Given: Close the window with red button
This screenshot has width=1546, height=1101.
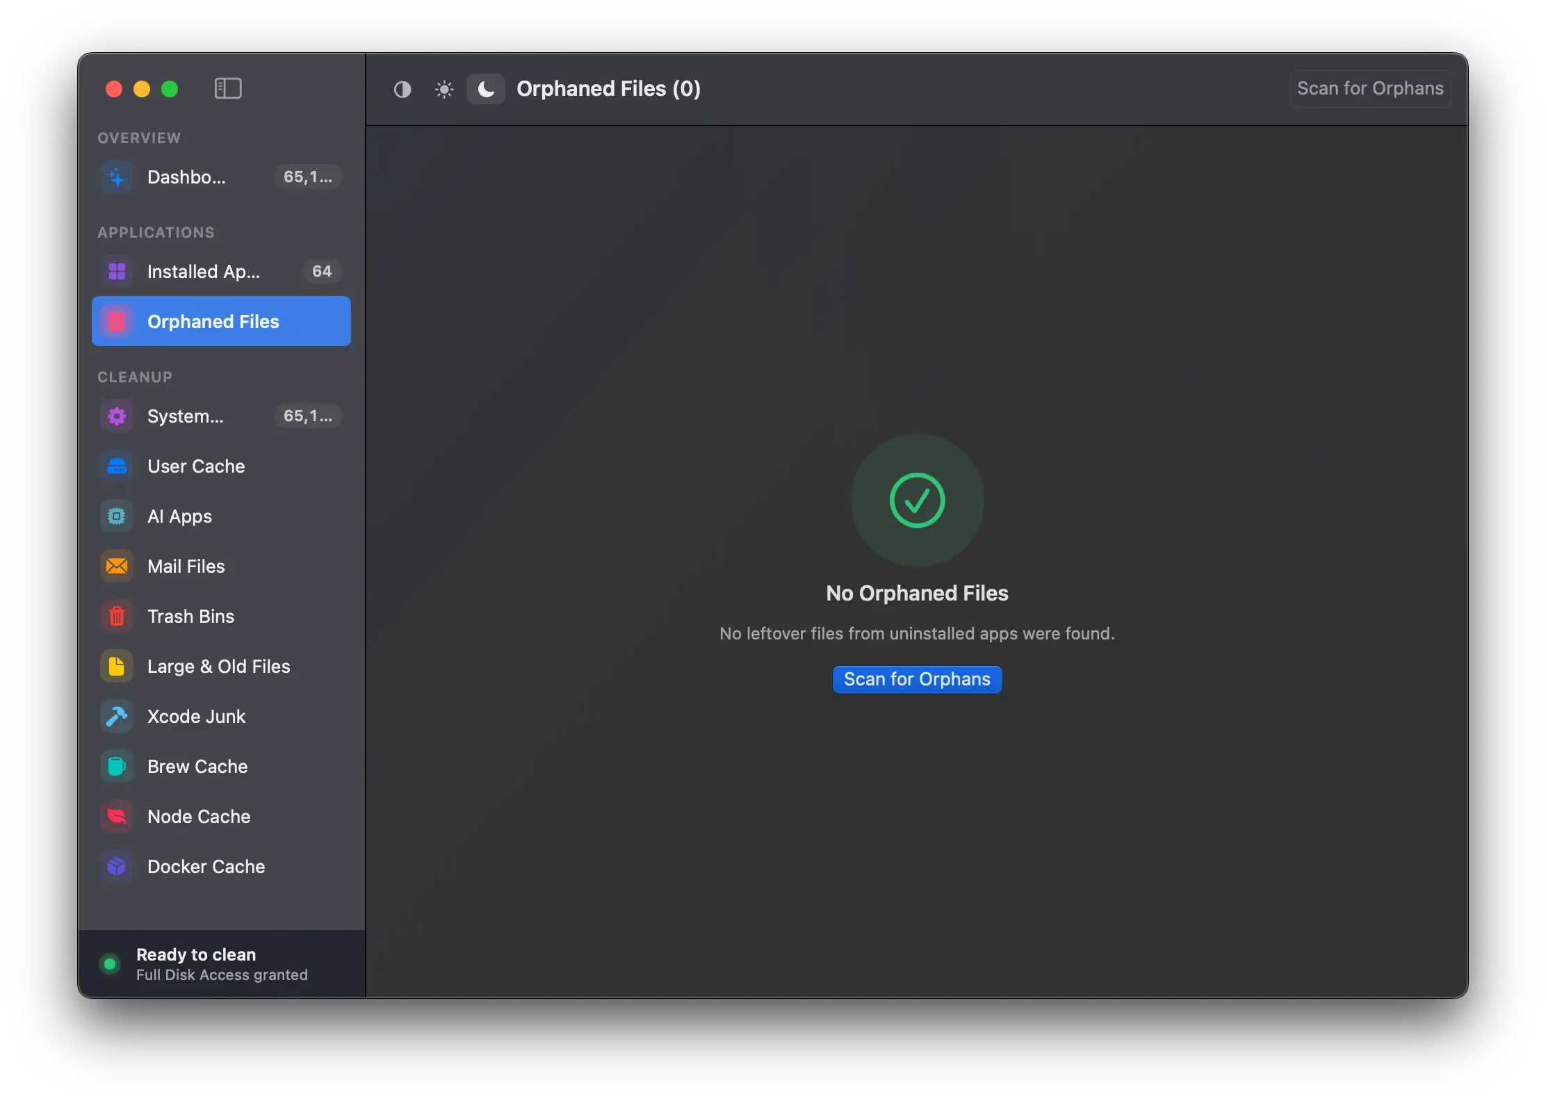Looking at the screenshot, I should [114, 89].
